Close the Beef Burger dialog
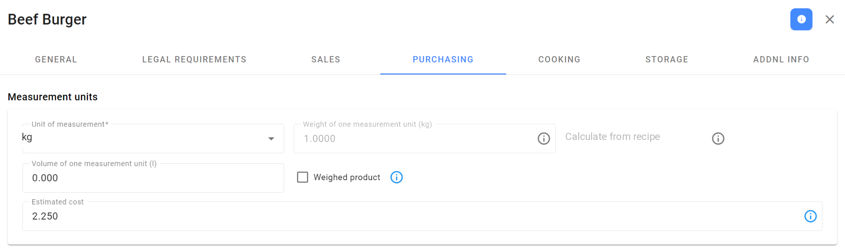This screenshot has height=252, width=845. pos(829,20)
